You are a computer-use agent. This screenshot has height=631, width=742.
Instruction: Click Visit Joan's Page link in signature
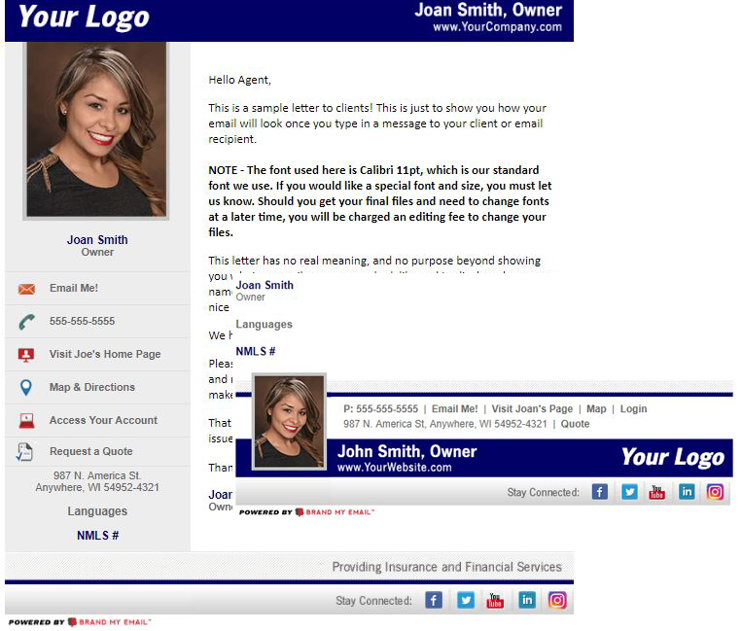[x=532, y=409]
